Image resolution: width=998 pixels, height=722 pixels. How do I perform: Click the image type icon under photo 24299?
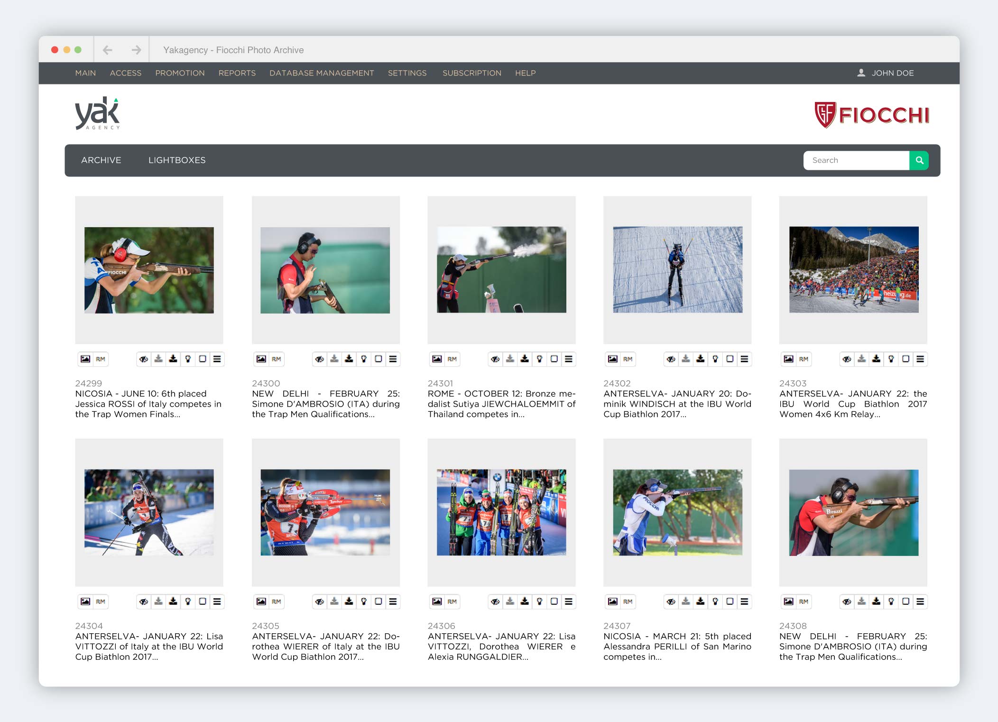tap(85, 359)
